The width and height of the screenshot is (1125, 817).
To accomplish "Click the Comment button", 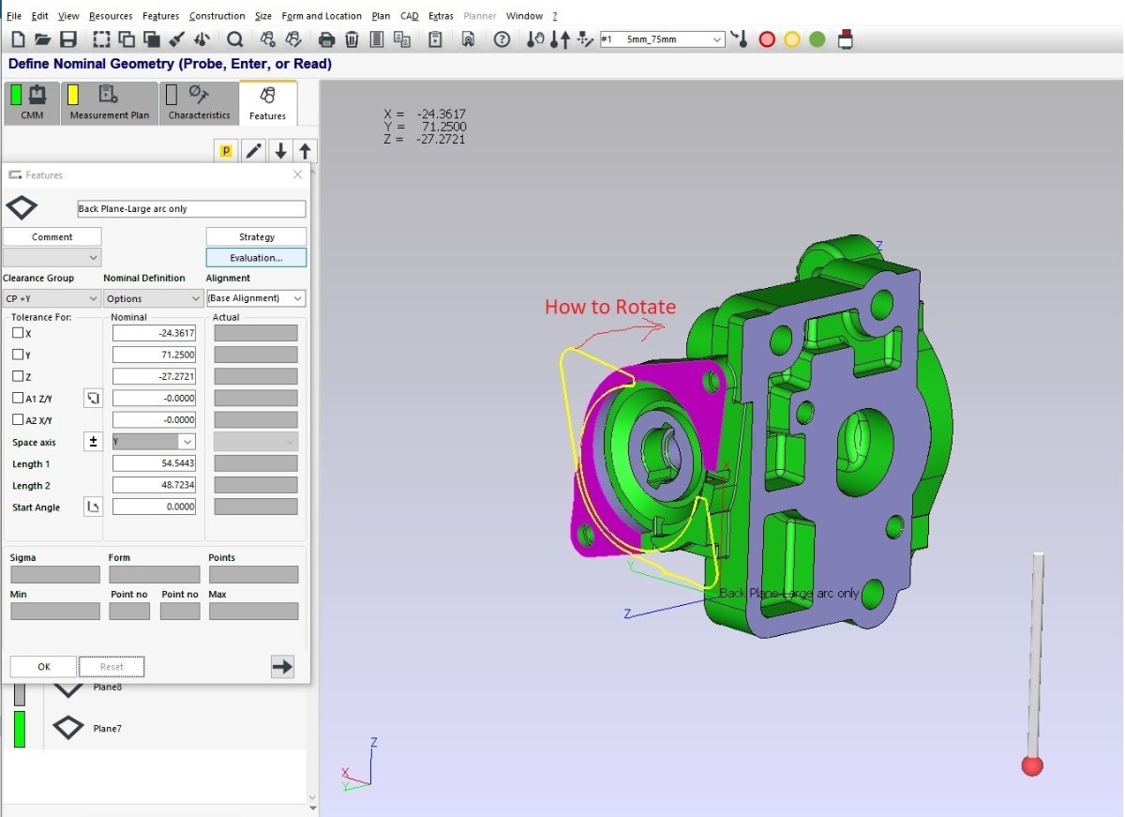I will pyautogui.click(x=52, y=236).
